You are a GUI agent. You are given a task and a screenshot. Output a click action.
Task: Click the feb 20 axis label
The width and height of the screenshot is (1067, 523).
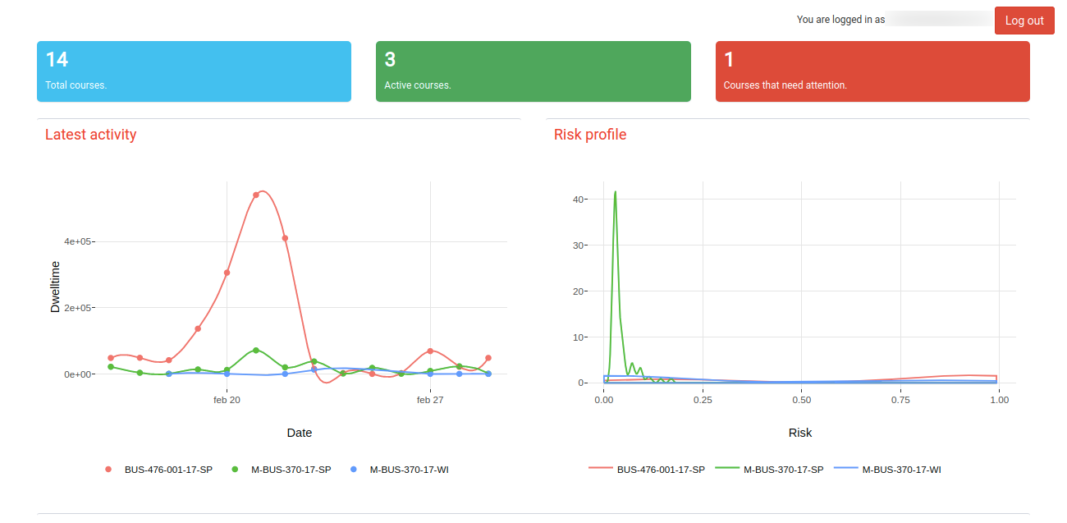click(x=227, y=400)
